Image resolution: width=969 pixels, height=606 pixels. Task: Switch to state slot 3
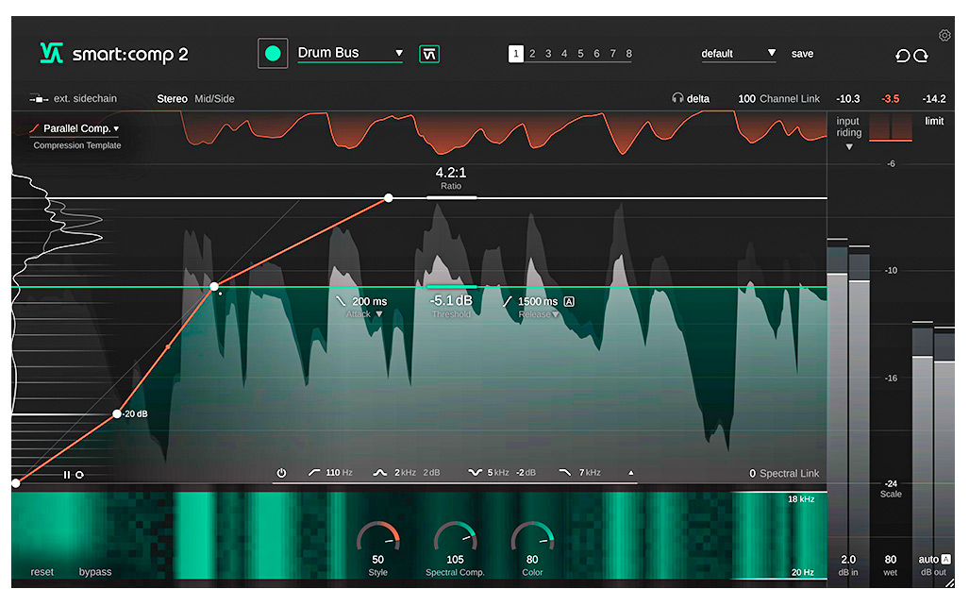[x=548, y=54]
